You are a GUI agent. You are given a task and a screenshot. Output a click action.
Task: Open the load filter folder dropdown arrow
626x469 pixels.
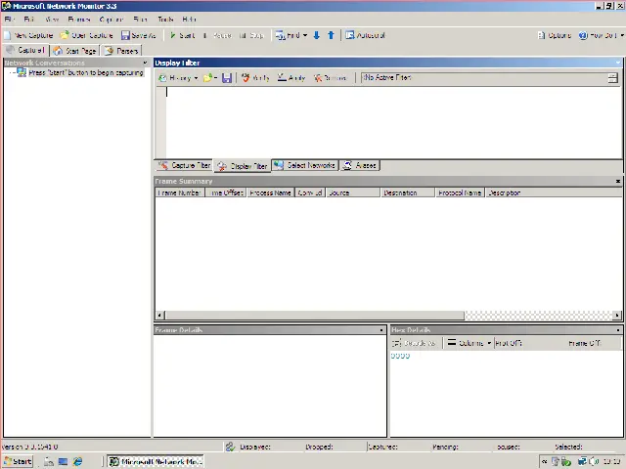[x=215, y=78]
